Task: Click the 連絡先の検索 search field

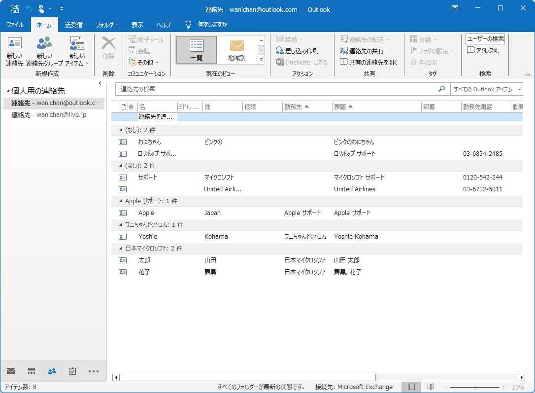Action: point(276,89)
